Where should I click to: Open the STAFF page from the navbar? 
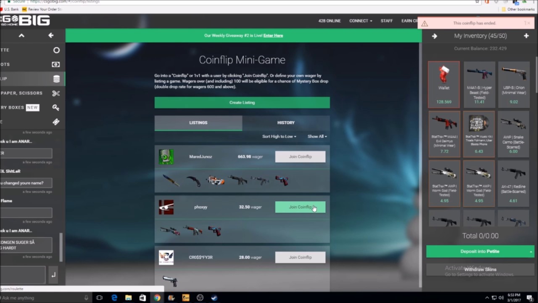(387, 21)
